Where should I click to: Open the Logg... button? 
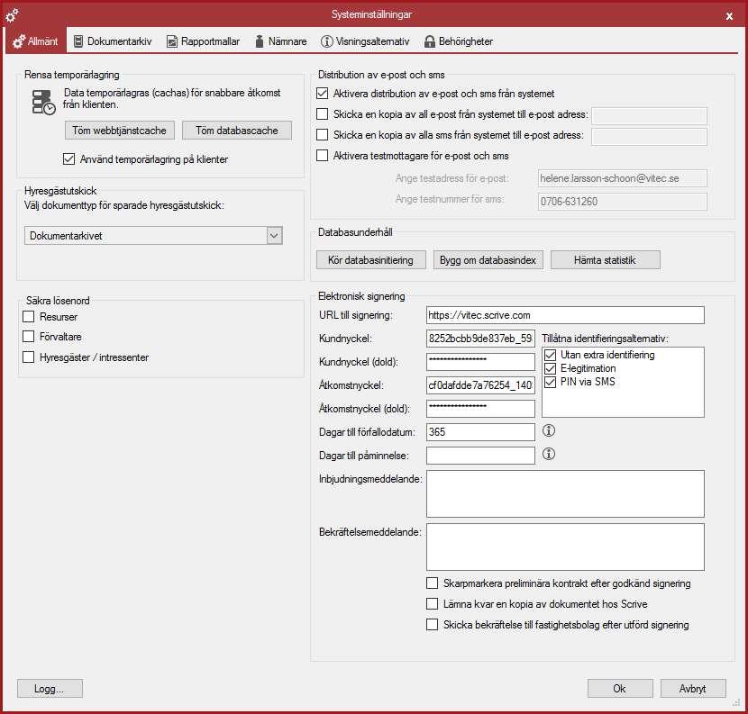point(50,689)
